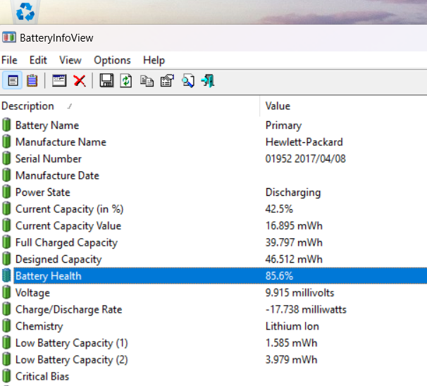The width and height of the screenshot is (427, 386).
Task: Switch to the Battery Log view icon
Action: [32, 81]
